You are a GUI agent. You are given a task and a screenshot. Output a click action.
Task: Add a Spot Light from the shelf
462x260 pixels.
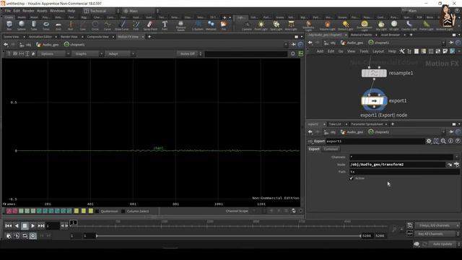276,25
